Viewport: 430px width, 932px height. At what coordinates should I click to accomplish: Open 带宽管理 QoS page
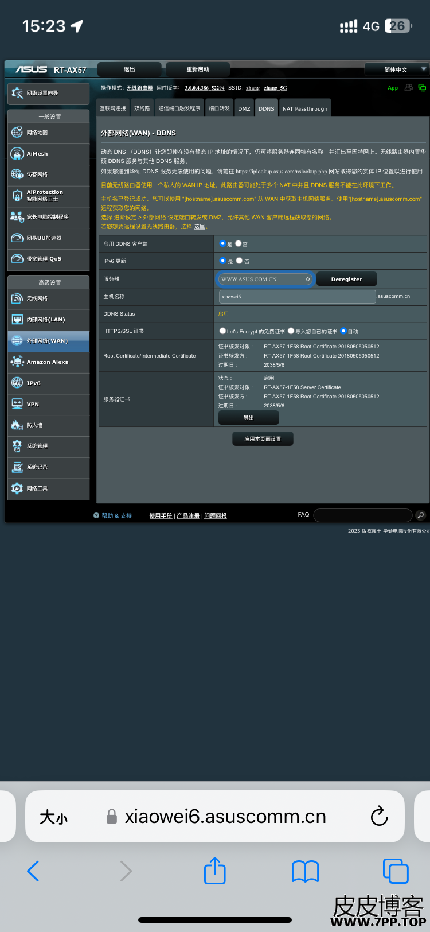pos(49,259)
